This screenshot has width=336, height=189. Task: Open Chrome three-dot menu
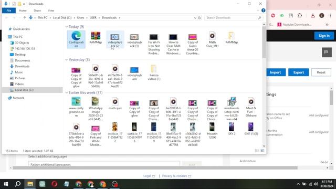[x=330, y=15]
